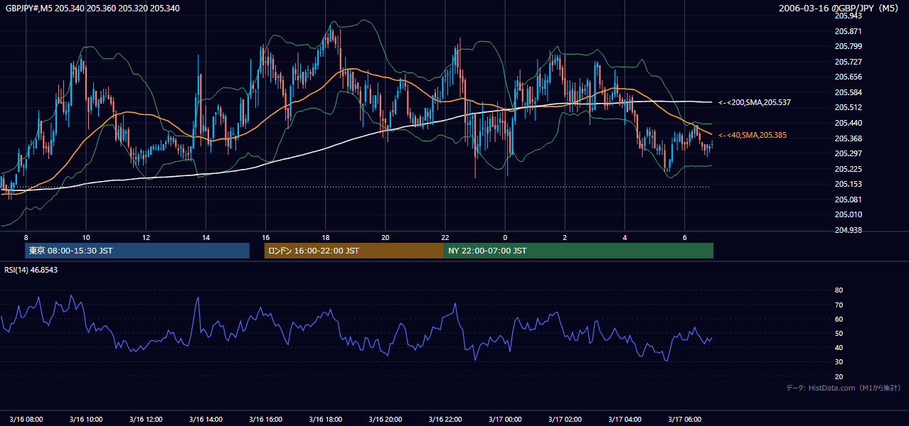Click price axis value 205.010

848,214
